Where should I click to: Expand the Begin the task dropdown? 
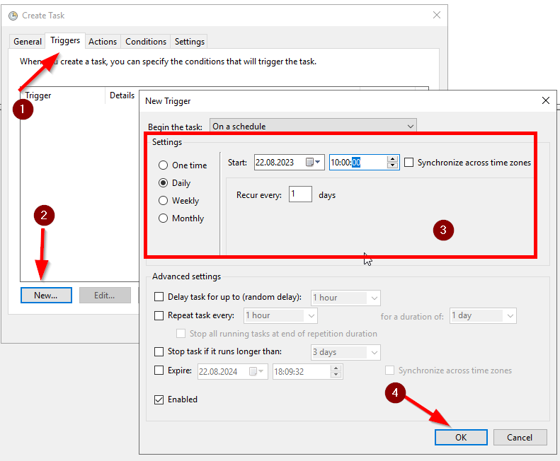[312, 127]
